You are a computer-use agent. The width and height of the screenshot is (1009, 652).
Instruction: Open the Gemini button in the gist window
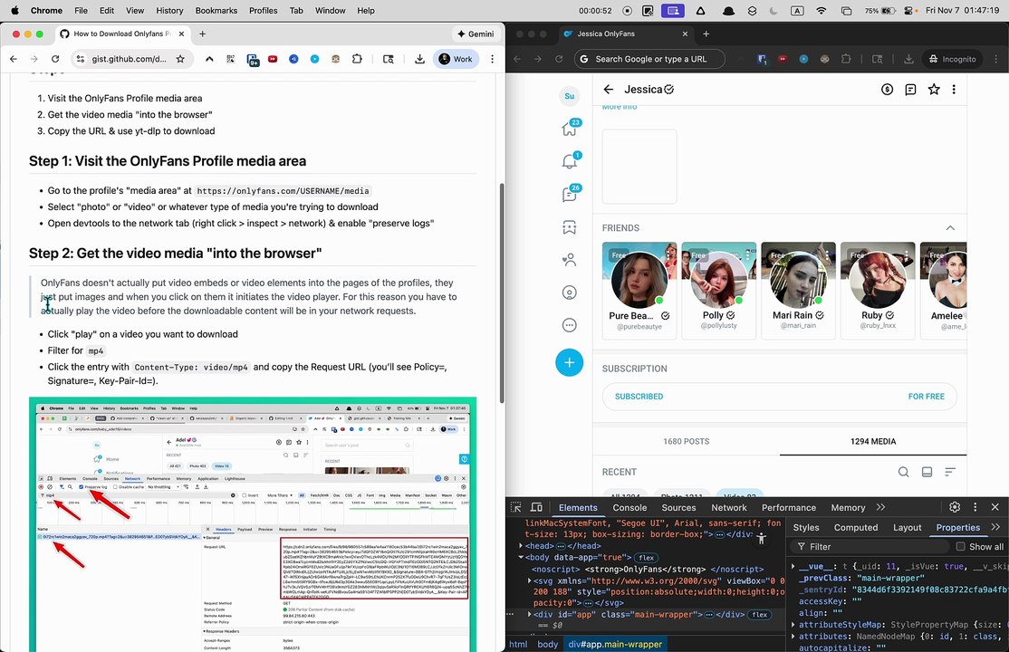pyautogui.click(x=476, y=34)
